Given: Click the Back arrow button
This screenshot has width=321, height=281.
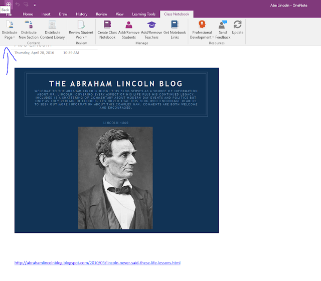Looking at the screenshot, I should [x=9, y=5].
